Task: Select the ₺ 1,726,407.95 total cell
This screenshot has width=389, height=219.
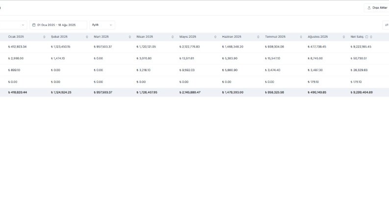Action: point(147,92)
